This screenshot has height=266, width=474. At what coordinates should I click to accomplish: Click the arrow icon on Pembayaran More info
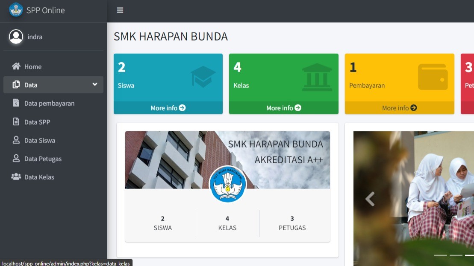(x=414, y=108)
